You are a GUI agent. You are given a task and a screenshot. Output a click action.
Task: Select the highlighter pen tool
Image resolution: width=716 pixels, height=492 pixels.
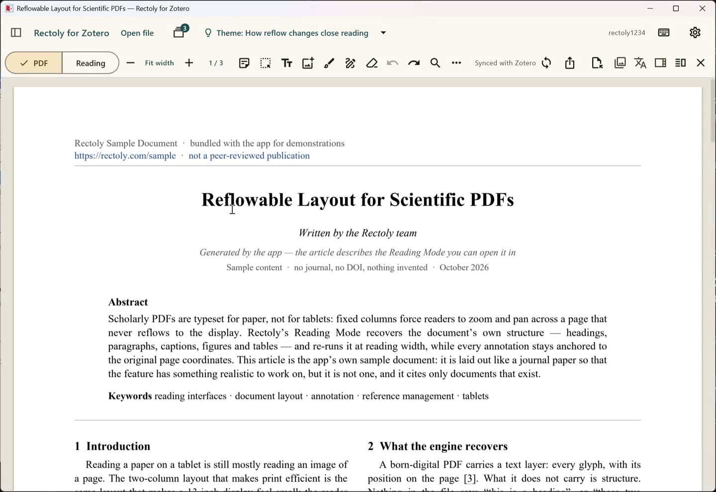coord(351,63)
